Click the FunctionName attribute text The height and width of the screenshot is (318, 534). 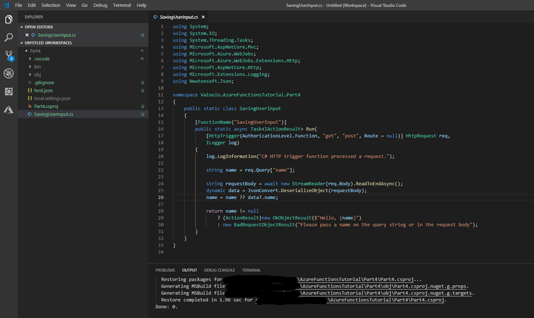coord(214,122)
